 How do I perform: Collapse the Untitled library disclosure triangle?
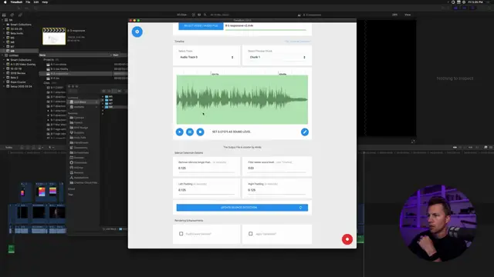pyautogui.click(x=2, y=55)
